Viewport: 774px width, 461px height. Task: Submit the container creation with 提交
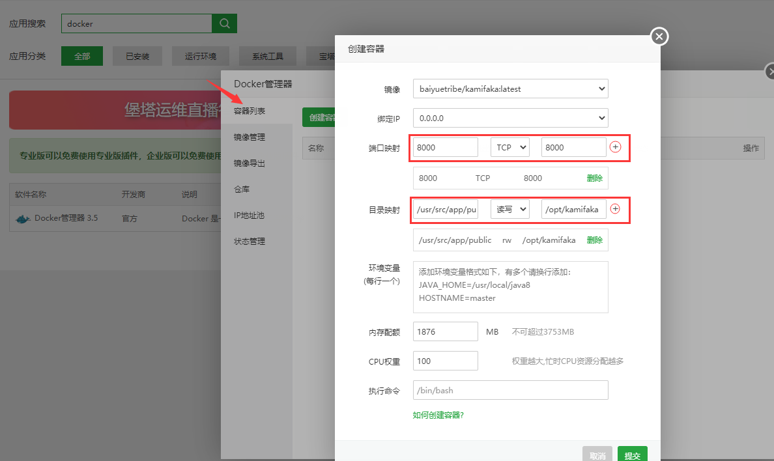click(631, 454)
